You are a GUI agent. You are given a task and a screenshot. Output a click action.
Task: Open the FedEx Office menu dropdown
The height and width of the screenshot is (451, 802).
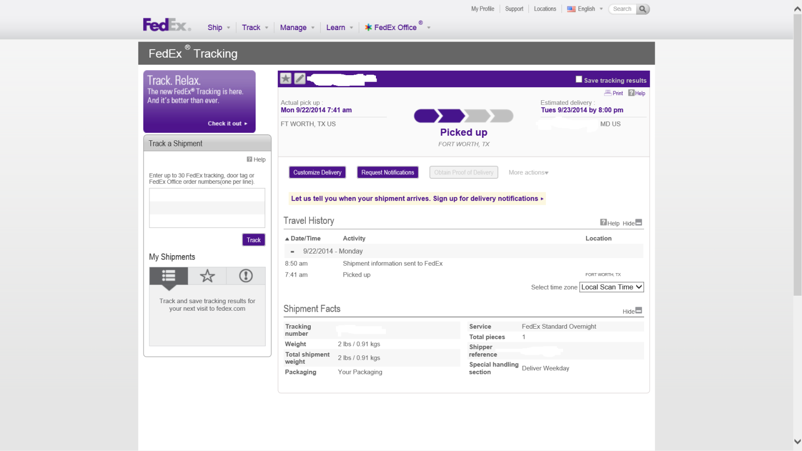click(397, 28)
